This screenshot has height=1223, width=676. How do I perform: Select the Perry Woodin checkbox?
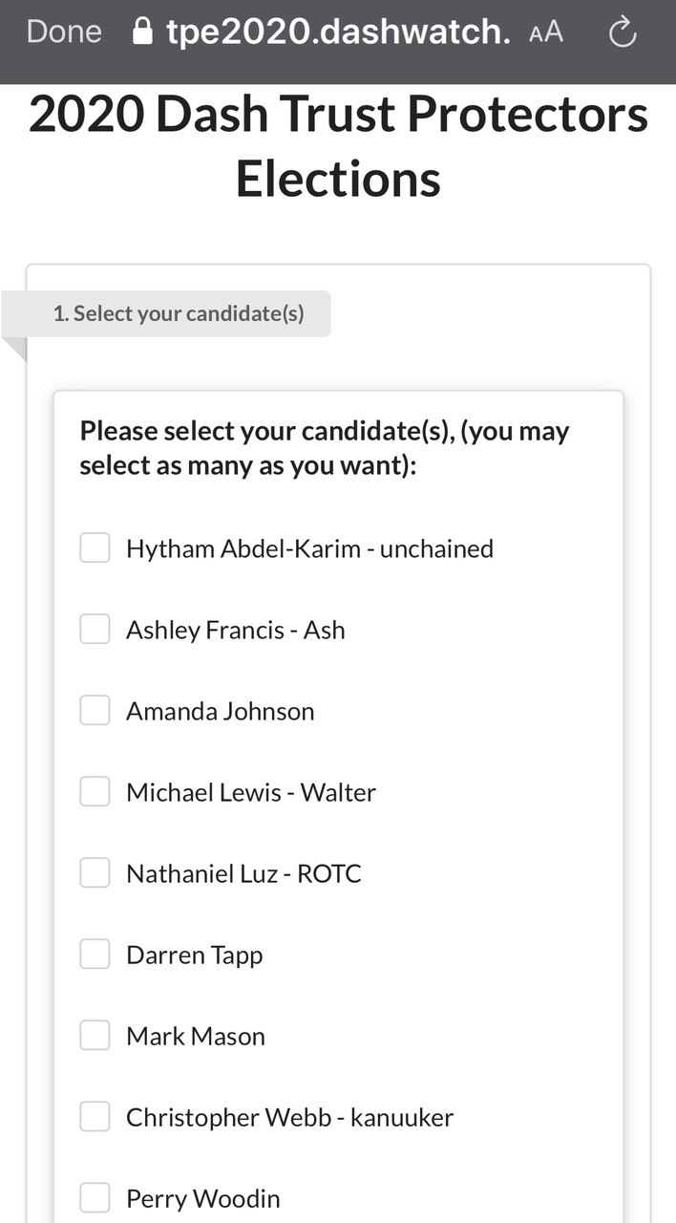95,1198
